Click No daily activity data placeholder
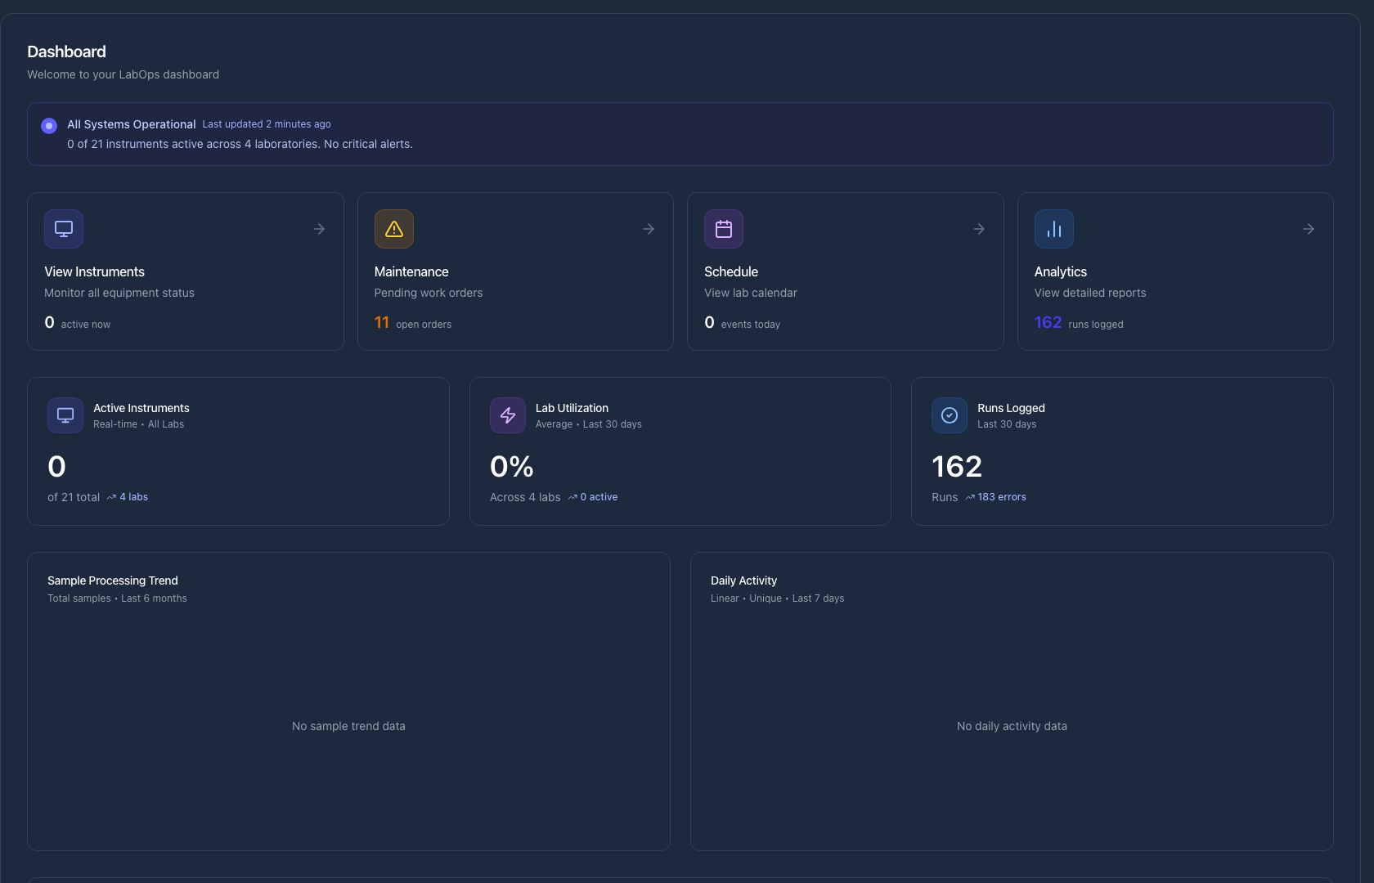The height and width of the screenshot is (883, 1374). pyautogui.click(x=1012, y=726)
